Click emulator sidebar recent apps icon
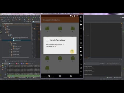 pos(81,68)
